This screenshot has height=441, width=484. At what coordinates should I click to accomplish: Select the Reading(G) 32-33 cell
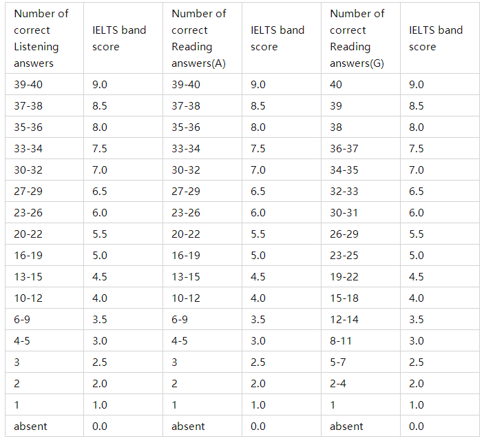[361, 191]
